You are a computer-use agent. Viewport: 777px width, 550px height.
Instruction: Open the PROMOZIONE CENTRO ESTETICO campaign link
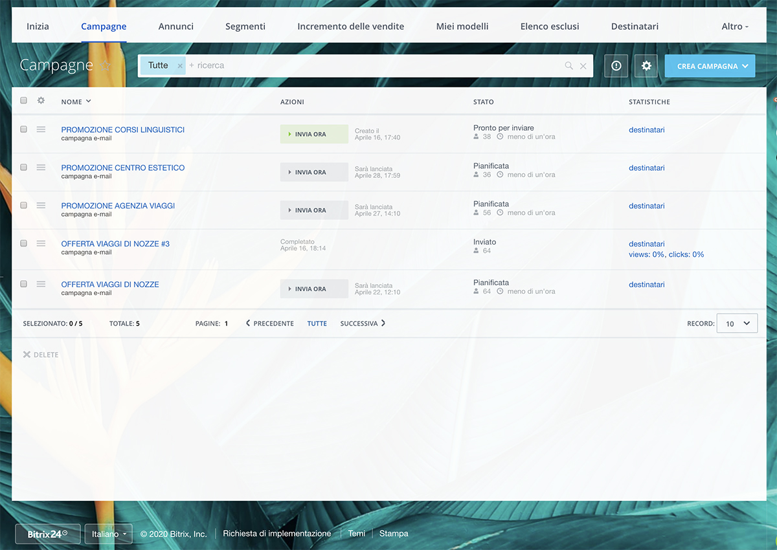click(123, 168)
